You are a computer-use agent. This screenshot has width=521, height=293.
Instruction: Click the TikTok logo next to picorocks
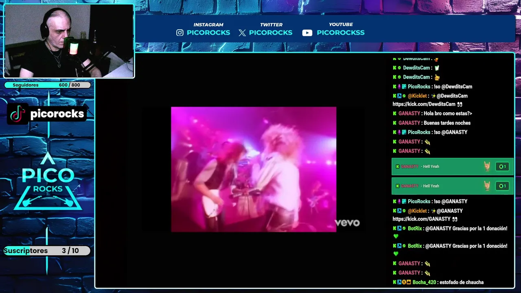tap(18, 114)
